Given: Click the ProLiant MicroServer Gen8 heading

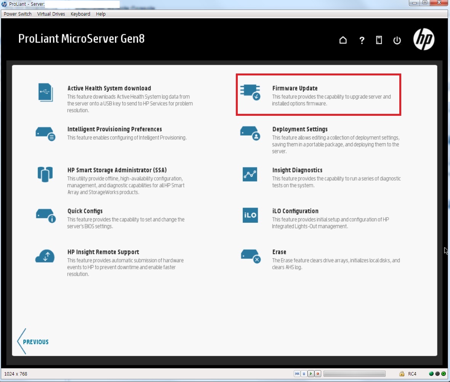Looking at the screenshot, I should click(82, 38).
